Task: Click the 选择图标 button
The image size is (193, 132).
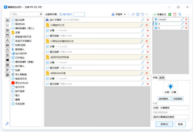Action: tap(164, 99)
